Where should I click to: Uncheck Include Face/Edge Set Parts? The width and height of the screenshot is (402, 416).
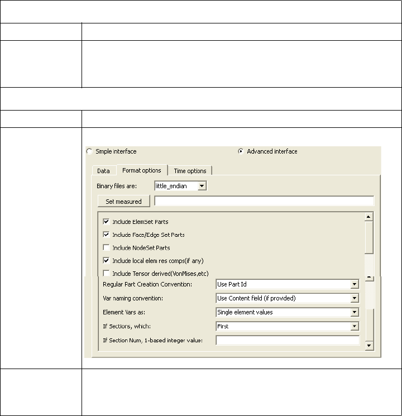click(106, 235)
